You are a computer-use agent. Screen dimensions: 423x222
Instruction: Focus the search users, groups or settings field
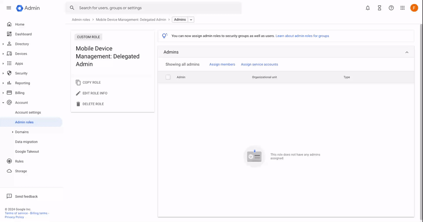pos(153,8)
